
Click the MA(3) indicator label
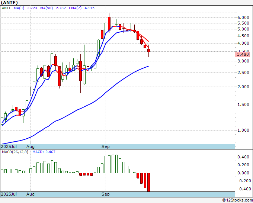pos(19,8)
